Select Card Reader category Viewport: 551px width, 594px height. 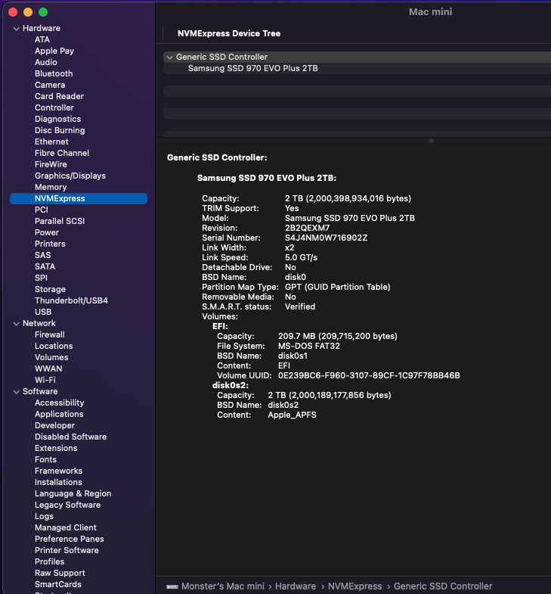(x=59, y=96)
